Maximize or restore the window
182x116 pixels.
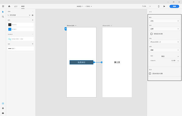pyautogui.click(x=174, y=2)
